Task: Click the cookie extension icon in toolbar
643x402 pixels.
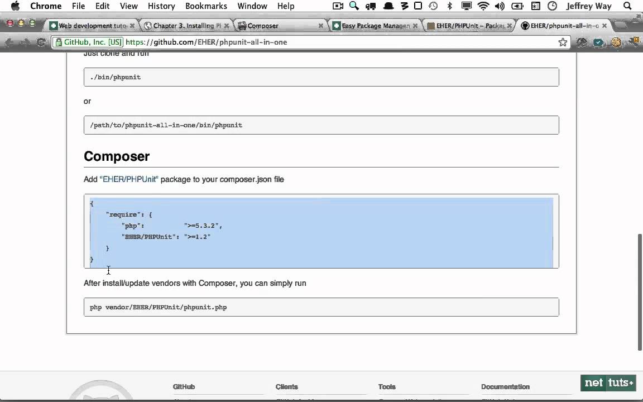Action: coord(616,42)
